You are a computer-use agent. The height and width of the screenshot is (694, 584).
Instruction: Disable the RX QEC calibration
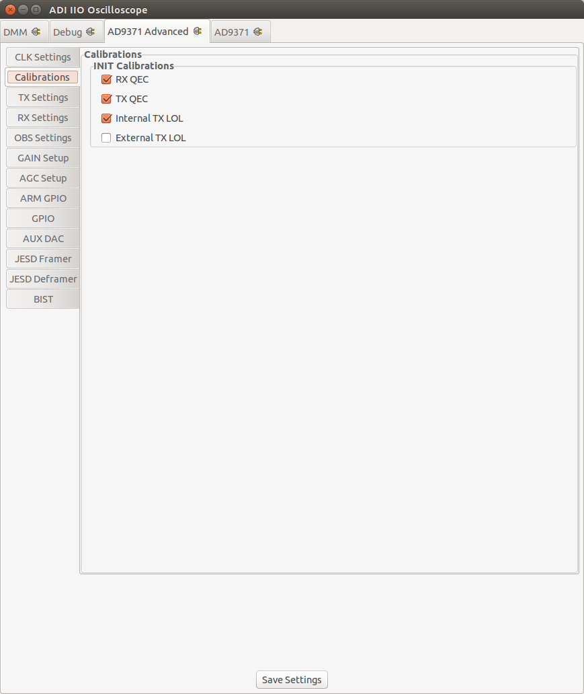(106, 79)
